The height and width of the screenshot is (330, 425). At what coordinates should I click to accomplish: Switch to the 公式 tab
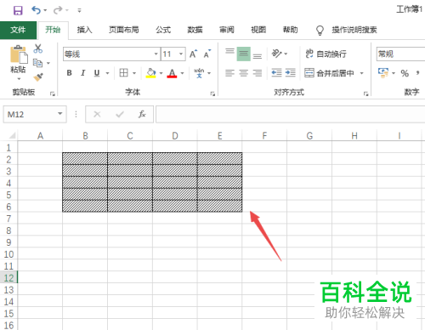(x=163, y=30)
